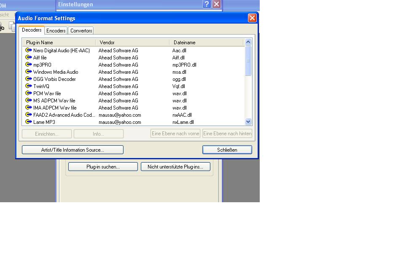Image resolution: width=401 pixels, height=257 pixels.
Task: Click the nxLame.dll file name cell
Action: [x=183, y=122]
